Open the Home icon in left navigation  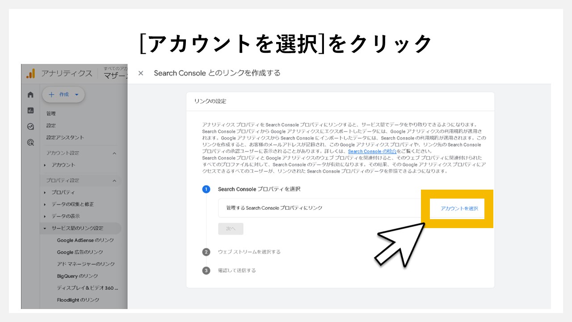point(30,94)
